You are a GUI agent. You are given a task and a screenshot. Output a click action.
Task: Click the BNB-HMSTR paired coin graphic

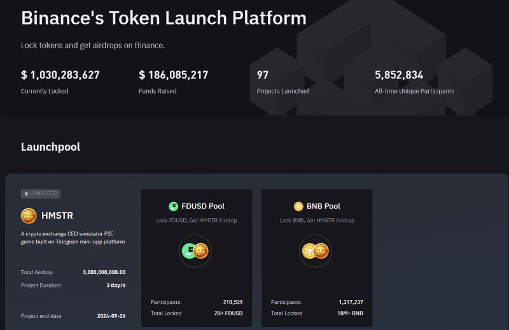315,251
